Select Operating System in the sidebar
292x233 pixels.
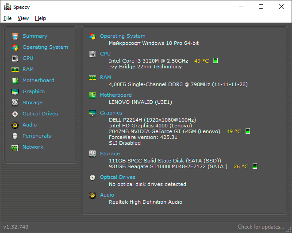(x=45, y=47)
